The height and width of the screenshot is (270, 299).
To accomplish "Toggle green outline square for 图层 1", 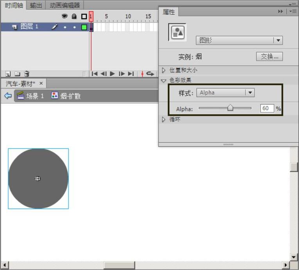I will click(84, 27).
